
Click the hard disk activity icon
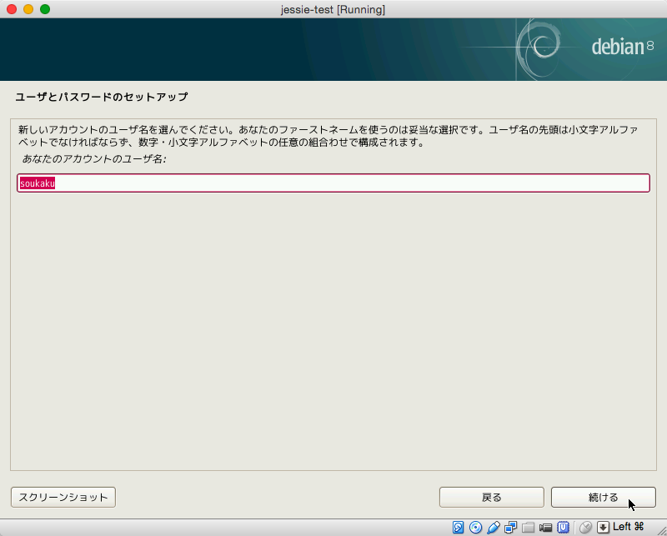click(458, 527)
